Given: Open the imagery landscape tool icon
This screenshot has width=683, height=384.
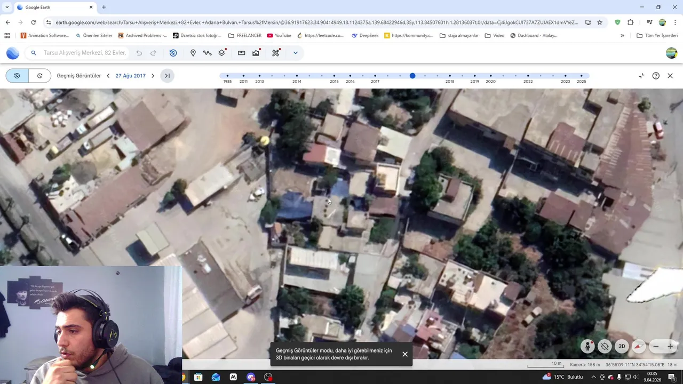Looking at the screenshot, I should point(256,53).
